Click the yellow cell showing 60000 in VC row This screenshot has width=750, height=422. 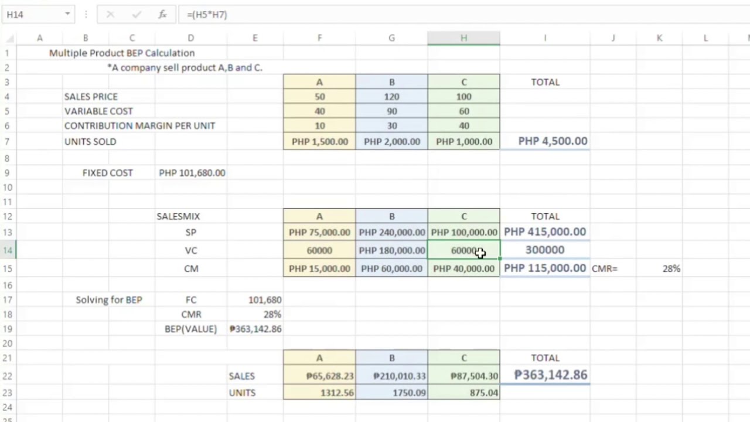click(x=319, y=250)
